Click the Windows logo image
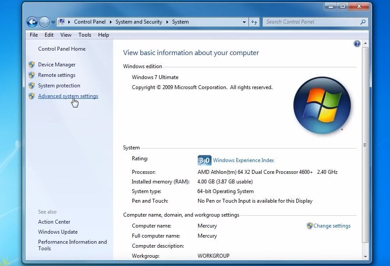The height and width of the screenshot is (266, 390). (322, 105)
